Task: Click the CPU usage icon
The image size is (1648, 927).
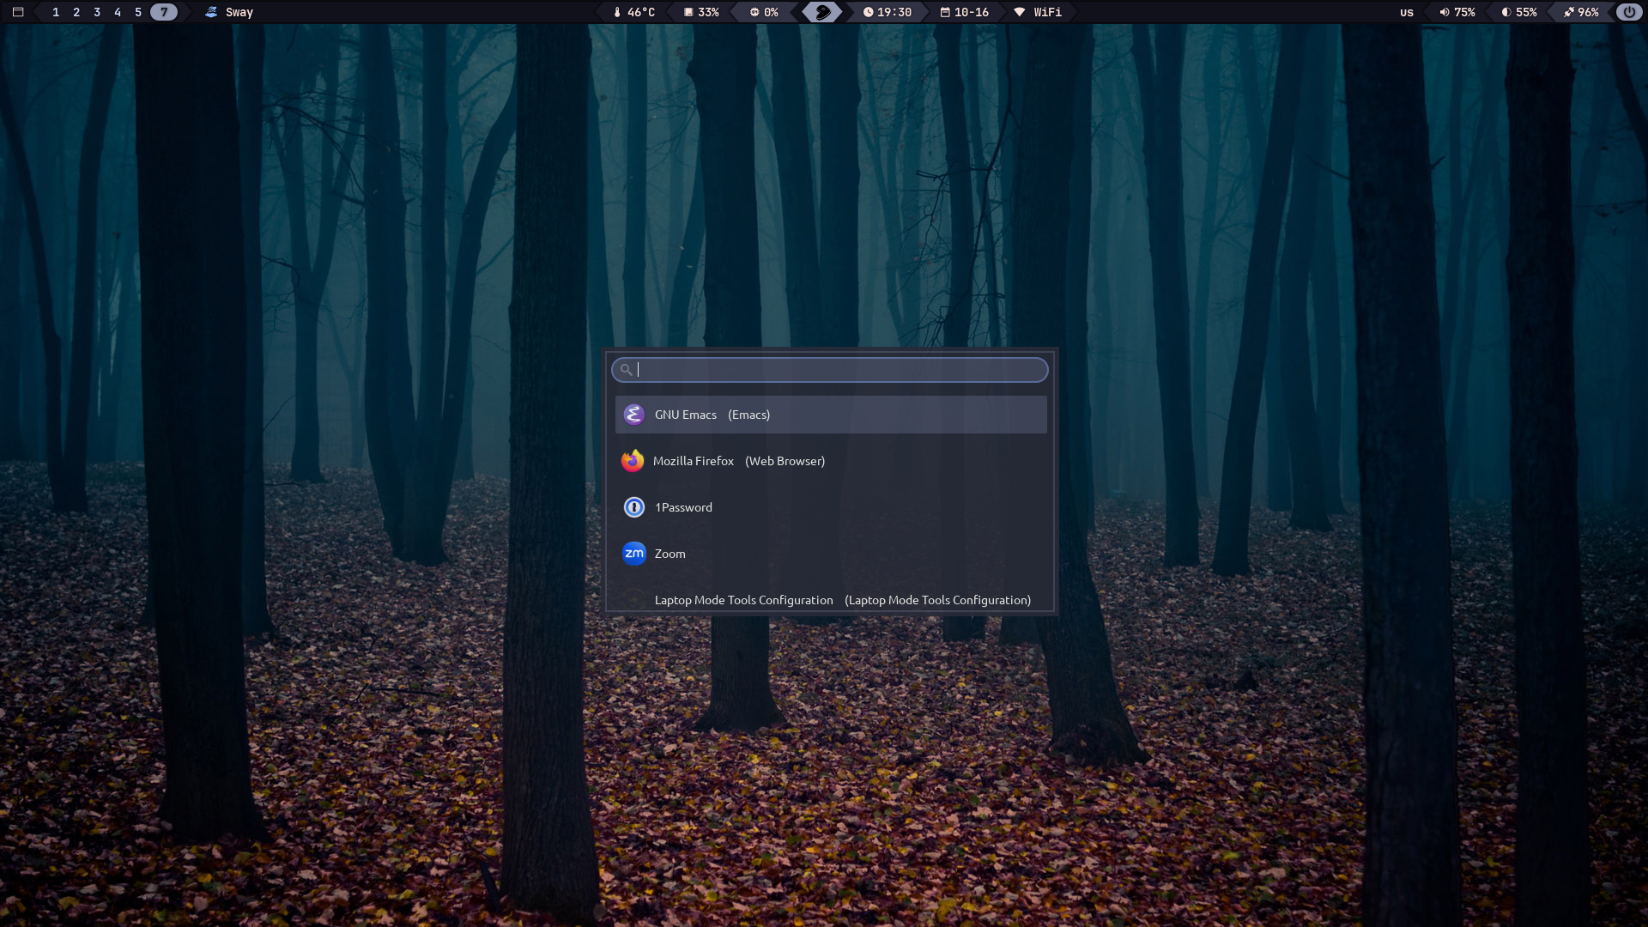Action: (754, 12)
